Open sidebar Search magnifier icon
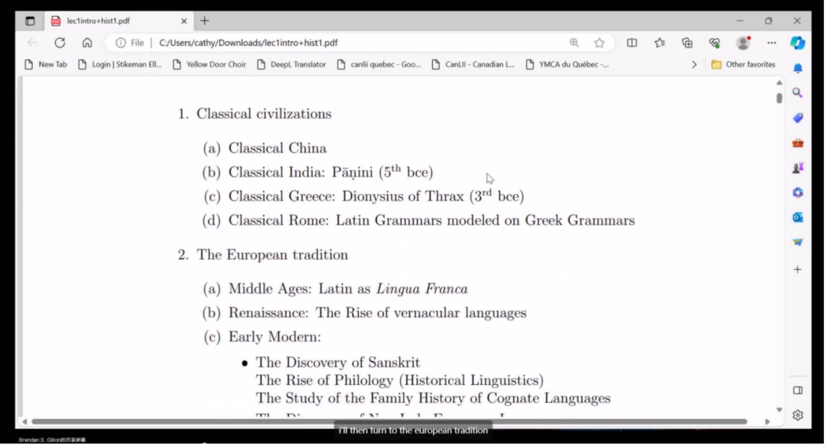This screenshot has width=826, height=445. [797, 93]
